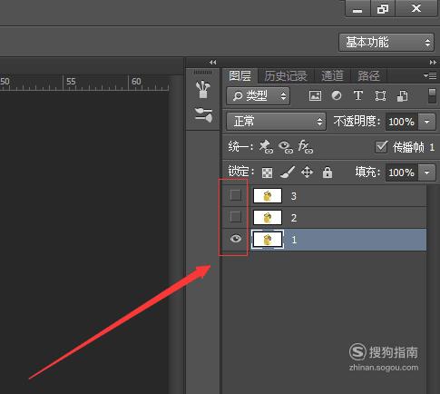Open the opacity 不透明度 slider arrow

coord(426,122)
